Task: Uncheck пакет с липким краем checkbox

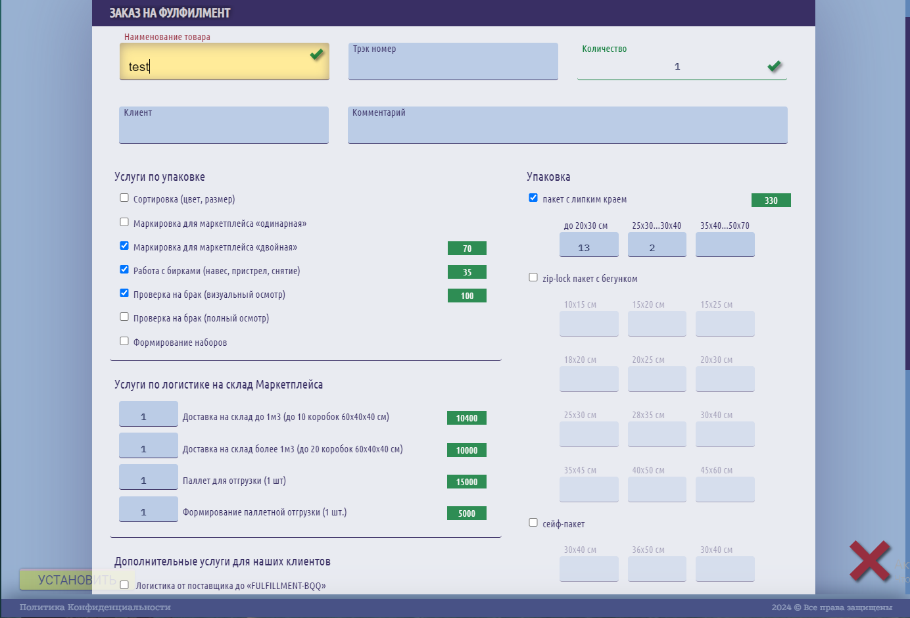Action: coord(533,198)
